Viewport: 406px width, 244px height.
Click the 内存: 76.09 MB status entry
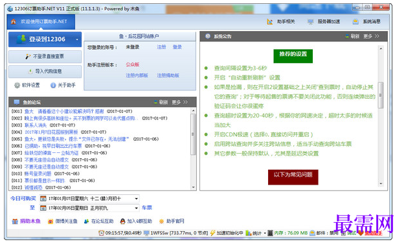288,233
